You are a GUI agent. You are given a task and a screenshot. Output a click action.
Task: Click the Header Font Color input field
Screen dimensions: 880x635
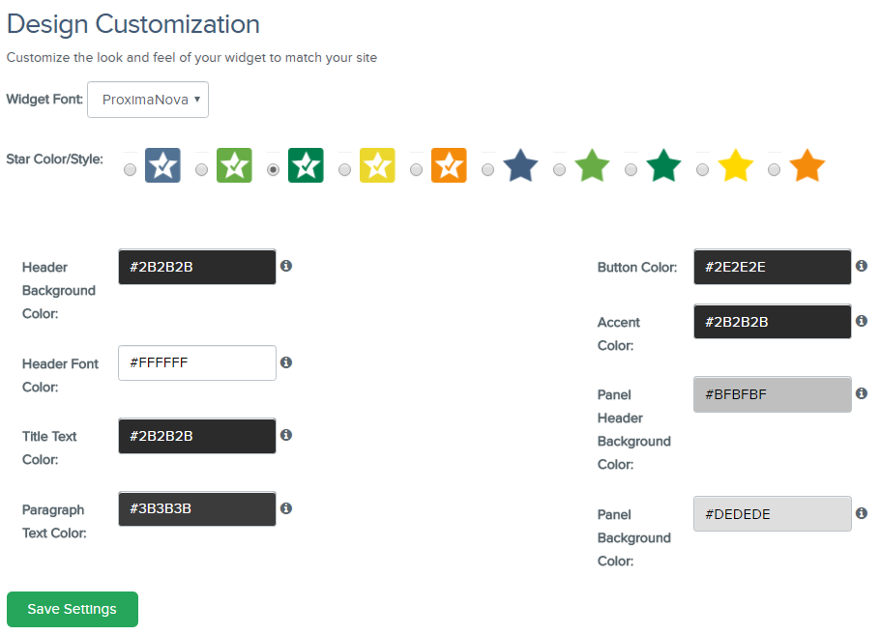[197, 363]
